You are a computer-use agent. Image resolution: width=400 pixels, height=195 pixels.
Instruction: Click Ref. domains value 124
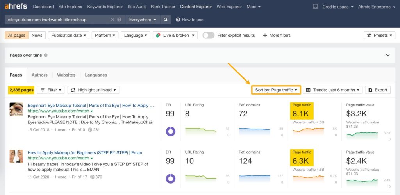(245, 161)
